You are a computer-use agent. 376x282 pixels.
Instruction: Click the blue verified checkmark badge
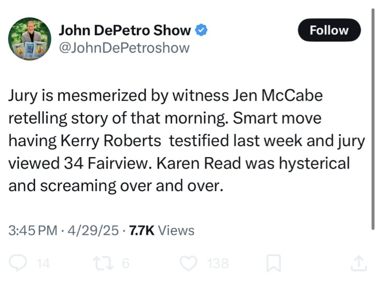click(x=202, y=29)
